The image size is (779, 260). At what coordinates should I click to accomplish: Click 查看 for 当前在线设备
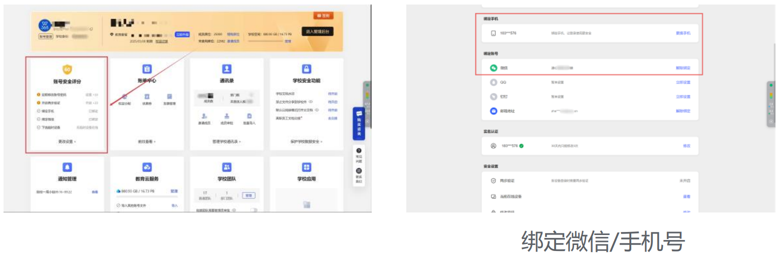(687, 196)
